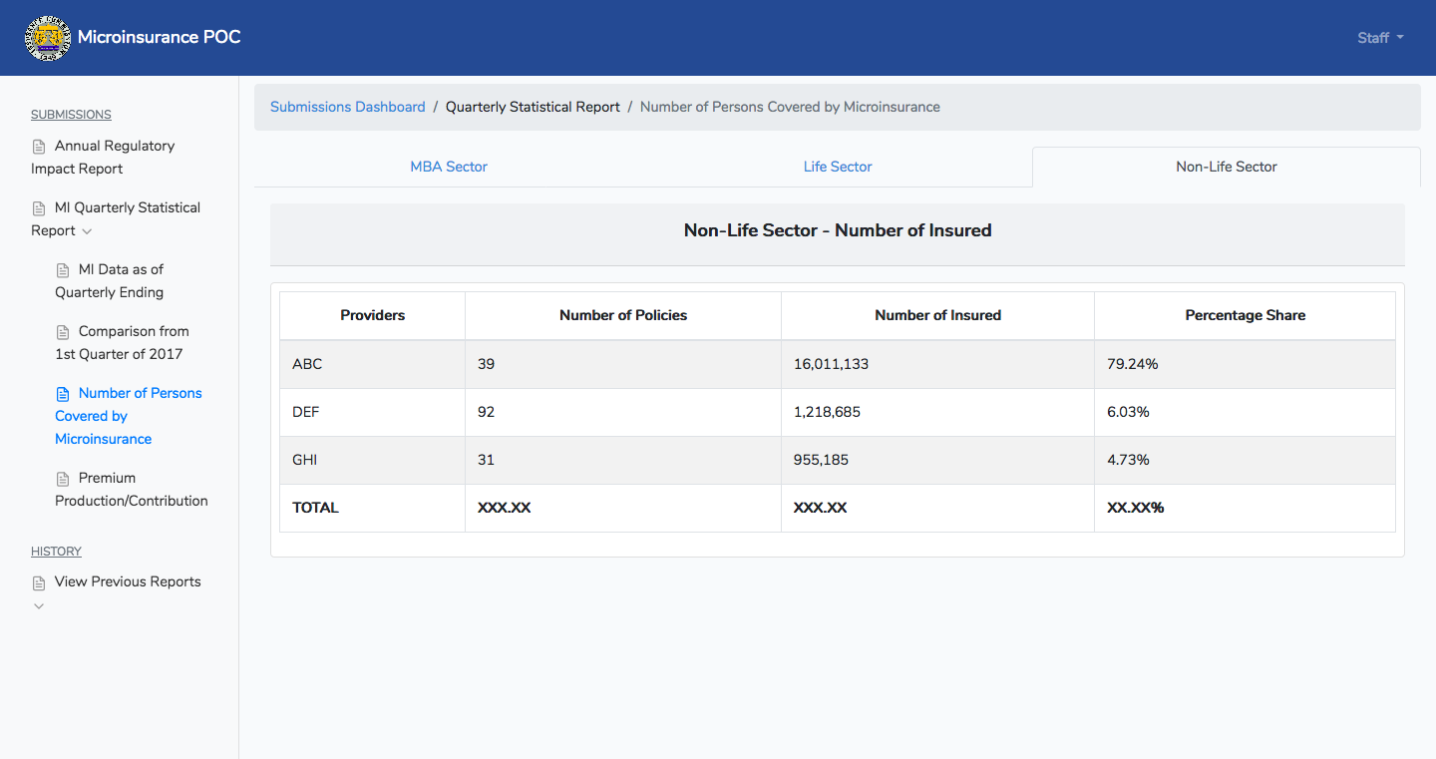Switch to the Life Sector tab

(838, 167)
